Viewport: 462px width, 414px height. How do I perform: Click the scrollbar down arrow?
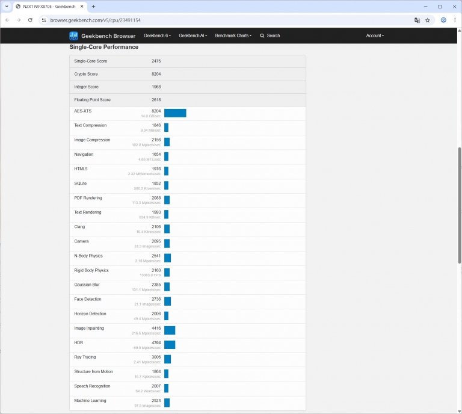pyautogui.click(x=460, y=412)
